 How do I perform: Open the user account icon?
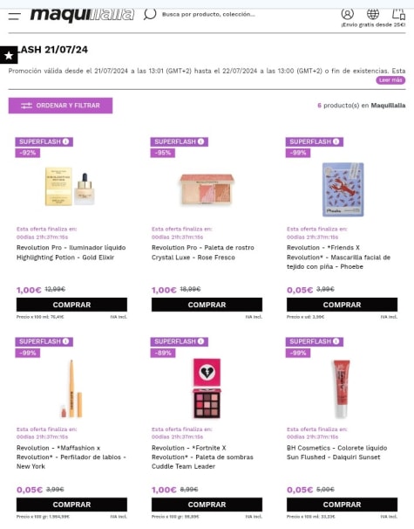pos(347,14)
